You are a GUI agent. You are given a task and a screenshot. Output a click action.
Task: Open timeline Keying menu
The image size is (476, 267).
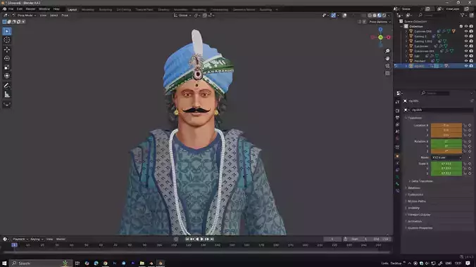[x=36, y=239]
